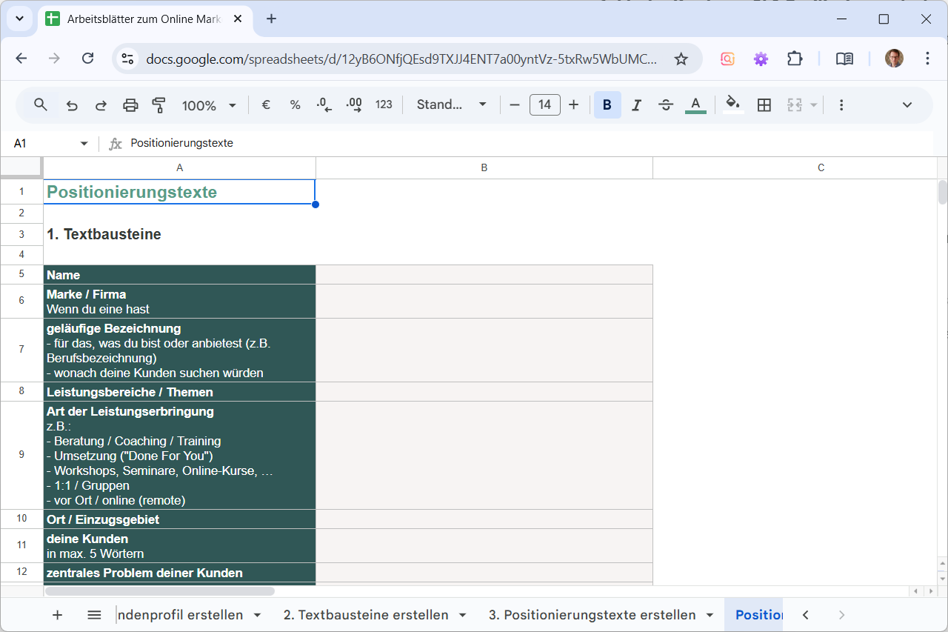948x632 pixels.
Task: Increase font size with plus button
Action: pyautogui.click(x=573, y=105)
